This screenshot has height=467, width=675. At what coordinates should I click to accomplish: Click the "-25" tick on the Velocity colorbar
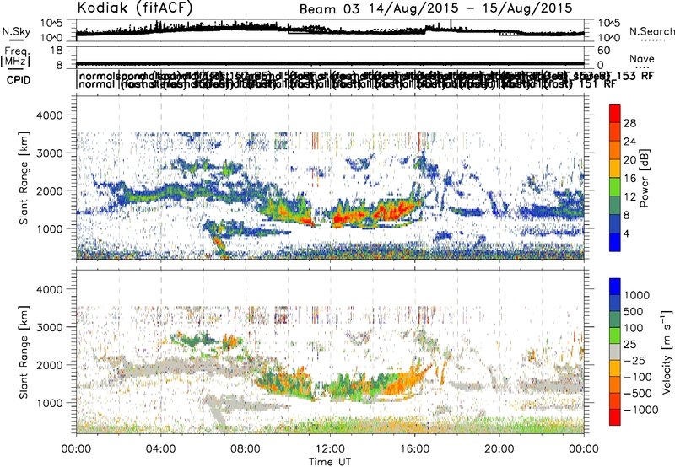click(634, 361)
